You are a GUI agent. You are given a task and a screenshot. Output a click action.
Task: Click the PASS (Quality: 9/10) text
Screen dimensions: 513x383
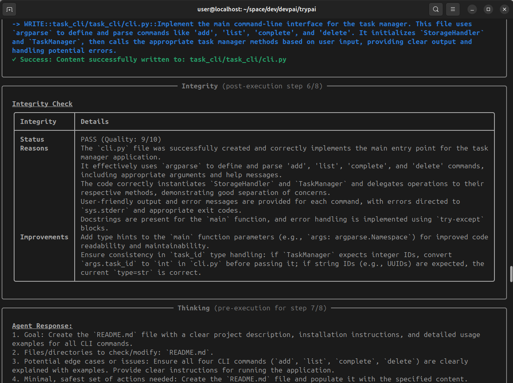121,139
